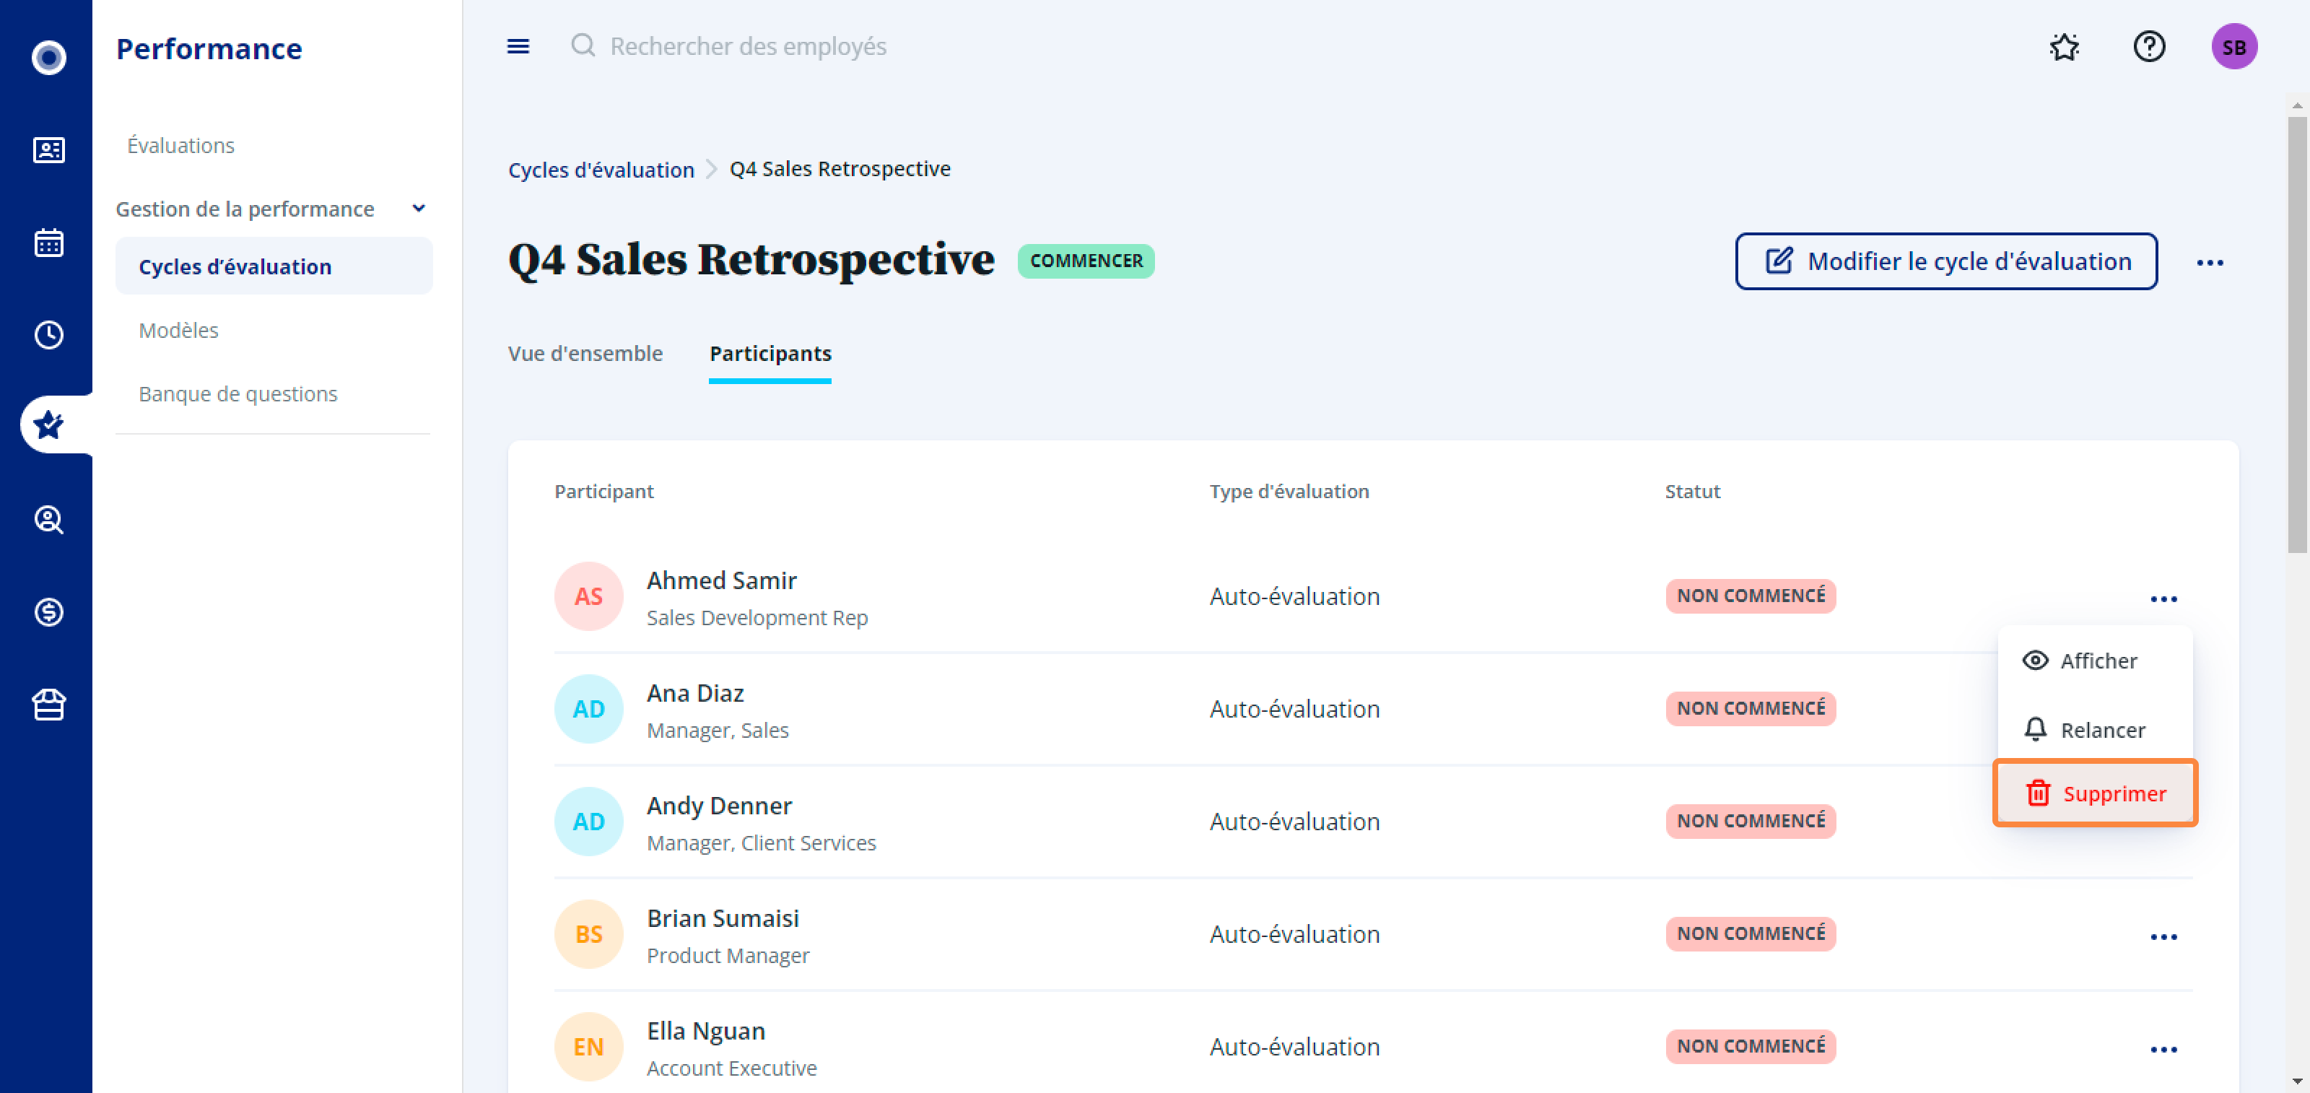Click Andy Denner's NON COMMENCÉ status badge
2310x1093 pixels.
point(1751,822)
